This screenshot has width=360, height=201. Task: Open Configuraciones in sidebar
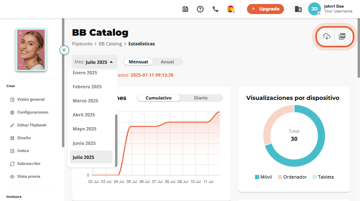point(33,112)
